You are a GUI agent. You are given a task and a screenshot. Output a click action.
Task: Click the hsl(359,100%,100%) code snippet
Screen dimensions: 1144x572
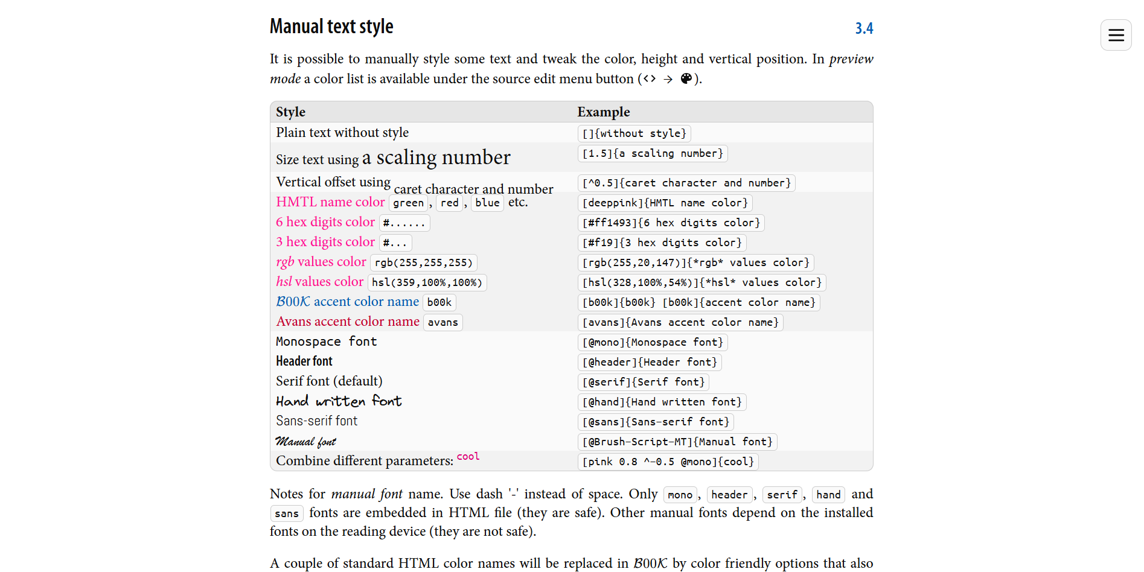coord(427,283)
